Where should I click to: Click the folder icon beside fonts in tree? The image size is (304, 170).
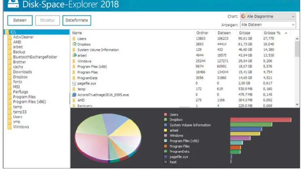click(9, 82)
